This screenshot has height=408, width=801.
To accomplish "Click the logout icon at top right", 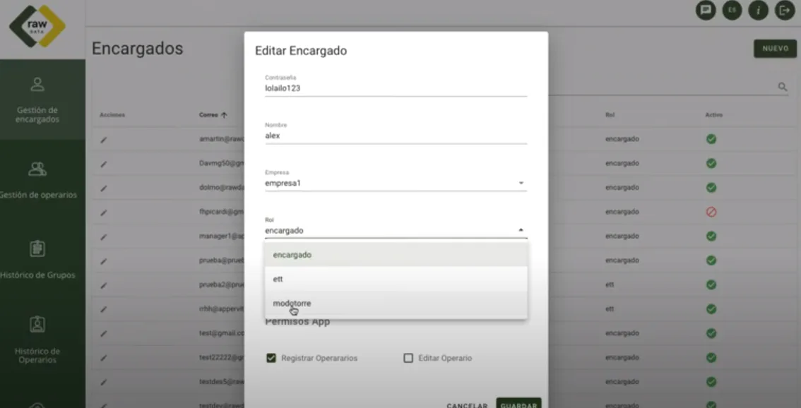I will pos(785,10).
